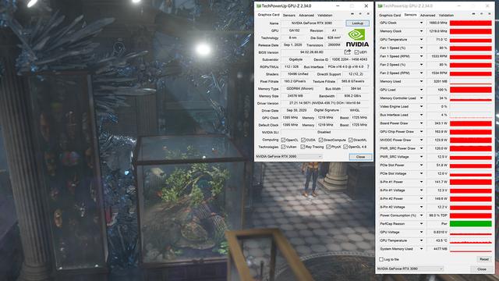Click the camera icon in the Sensors window toolbar
499x281 pixels.
473,14
